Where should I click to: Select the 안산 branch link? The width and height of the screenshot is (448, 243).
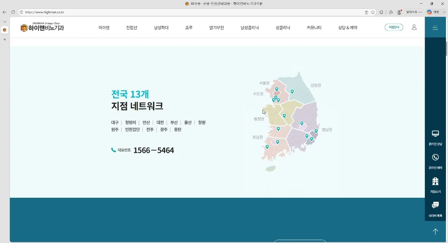click(x=146, y=123)
